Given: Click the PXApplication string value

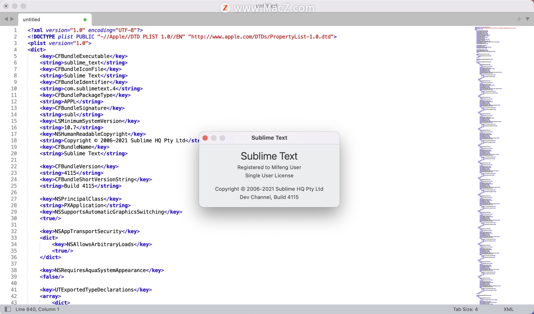Looking at the screenshot, I should (84, 205).
